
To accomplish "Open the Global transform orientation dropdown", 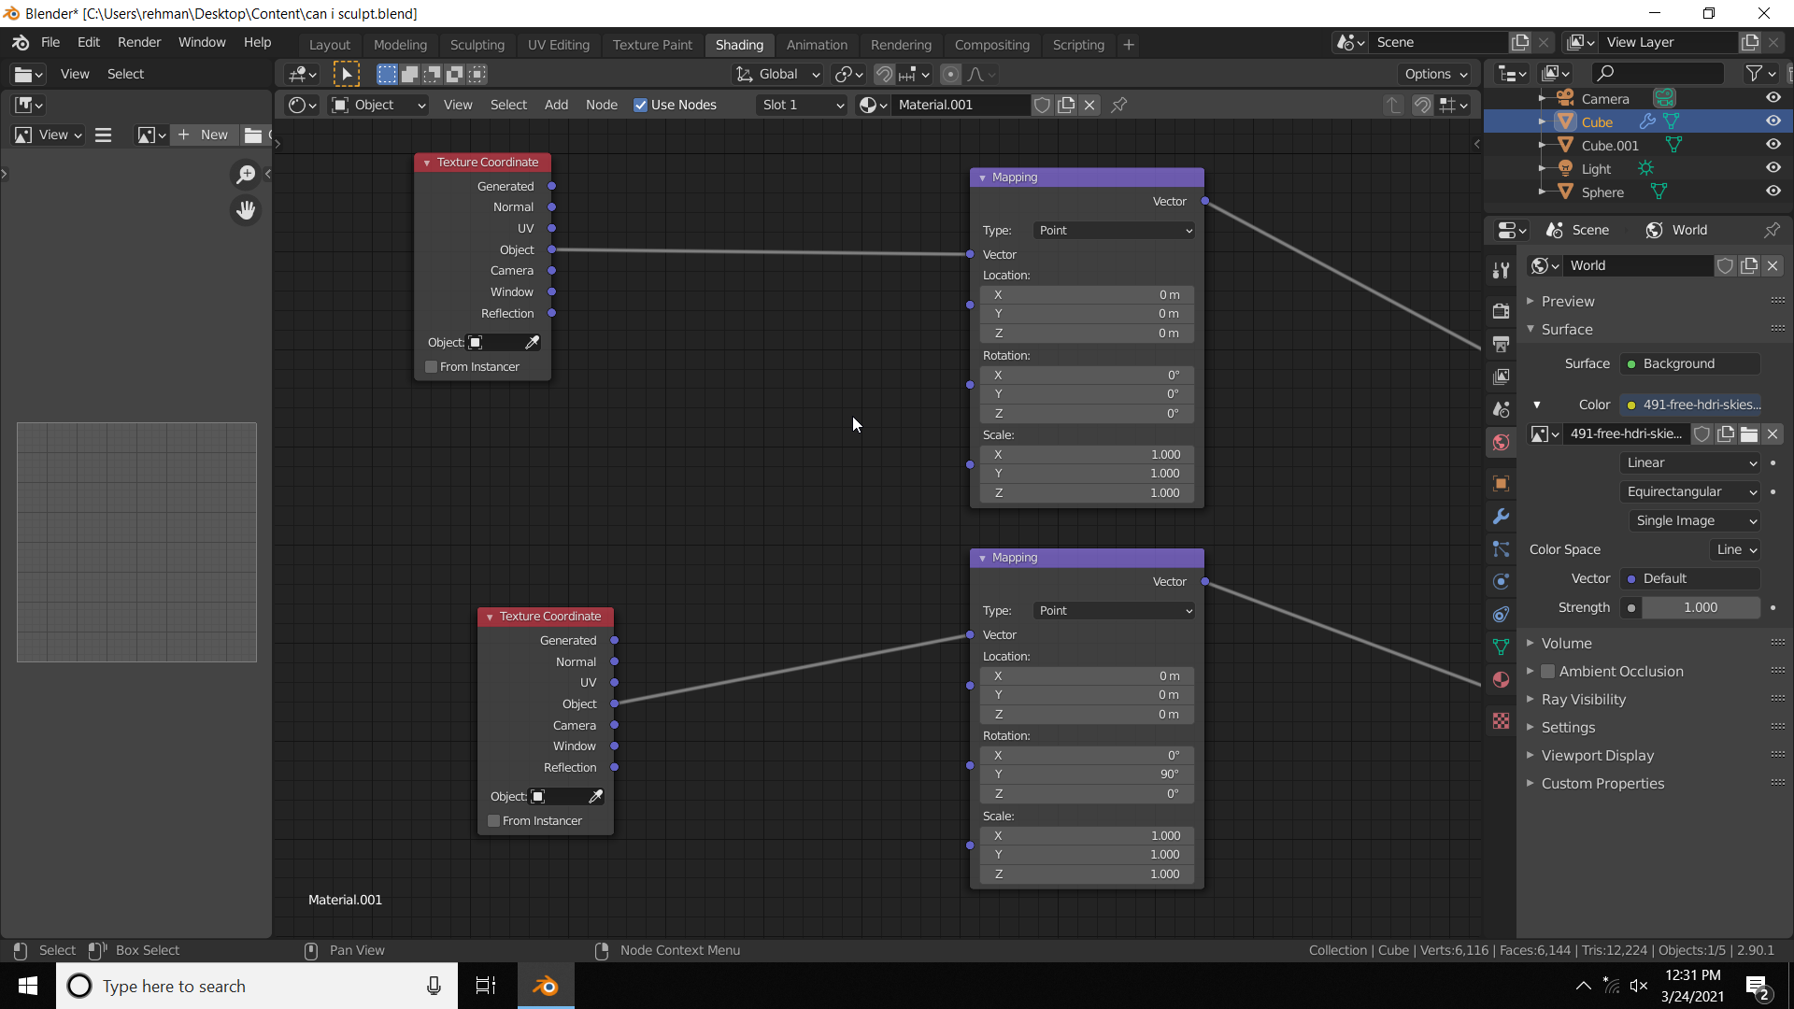I will (x=777, y=74).
